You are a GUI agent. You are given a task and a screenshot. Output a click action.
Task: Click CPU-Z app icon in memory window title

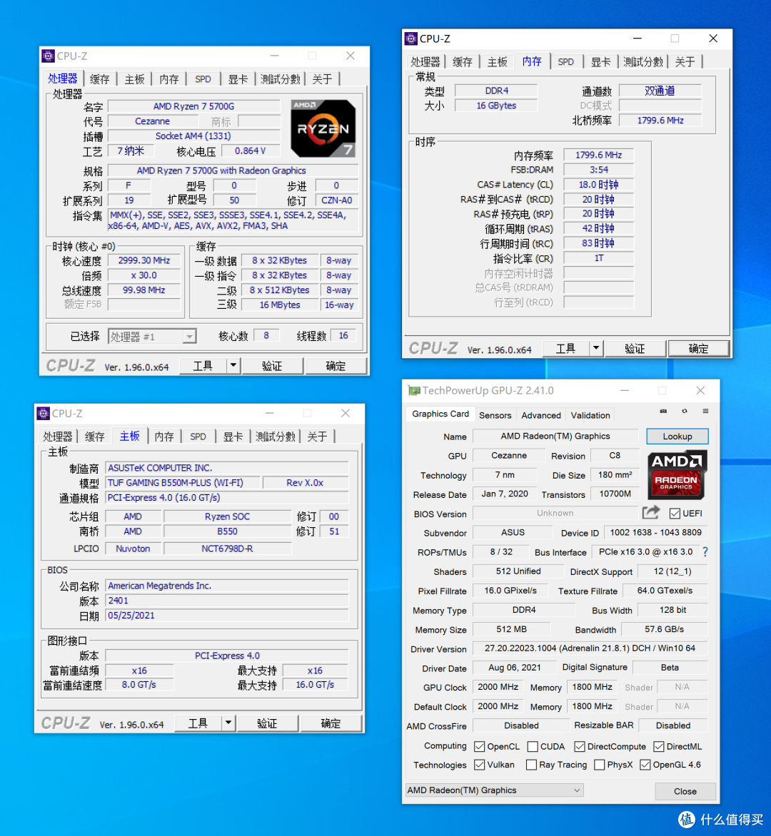411,39
